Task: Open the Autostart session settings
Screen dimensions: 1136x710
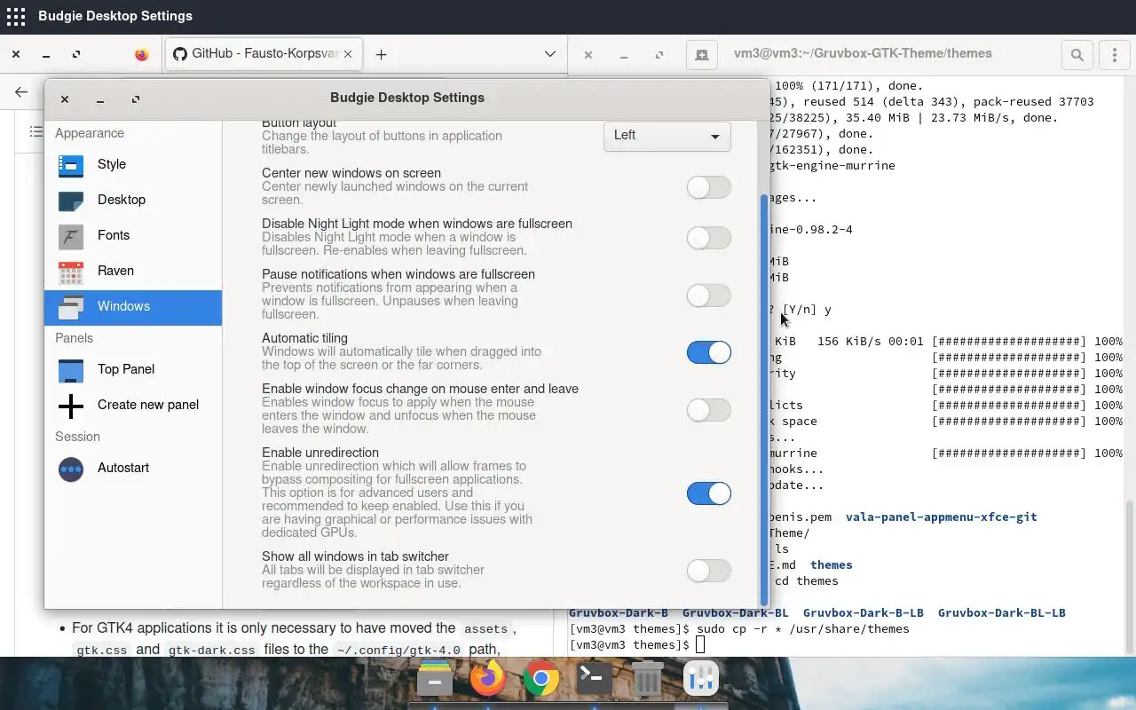Action: pos(133,468)
